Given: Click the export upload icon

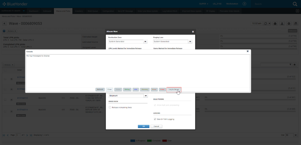Looking at the screenshot, I should (282, 24).
